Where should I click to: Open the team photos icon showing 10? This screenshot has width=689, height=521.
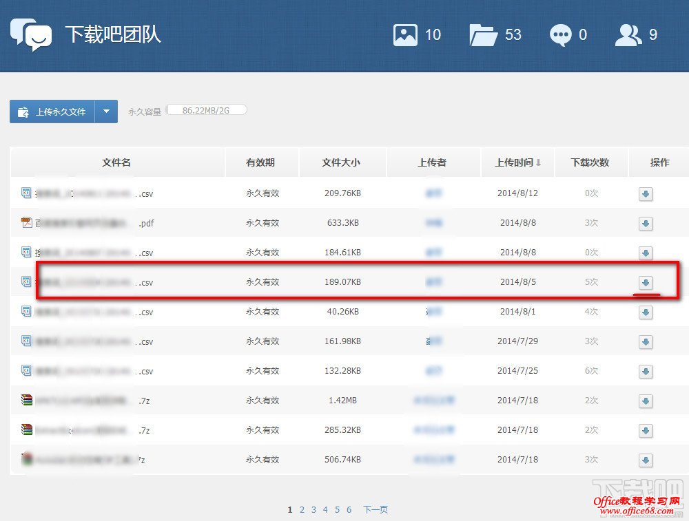point(405,35)
